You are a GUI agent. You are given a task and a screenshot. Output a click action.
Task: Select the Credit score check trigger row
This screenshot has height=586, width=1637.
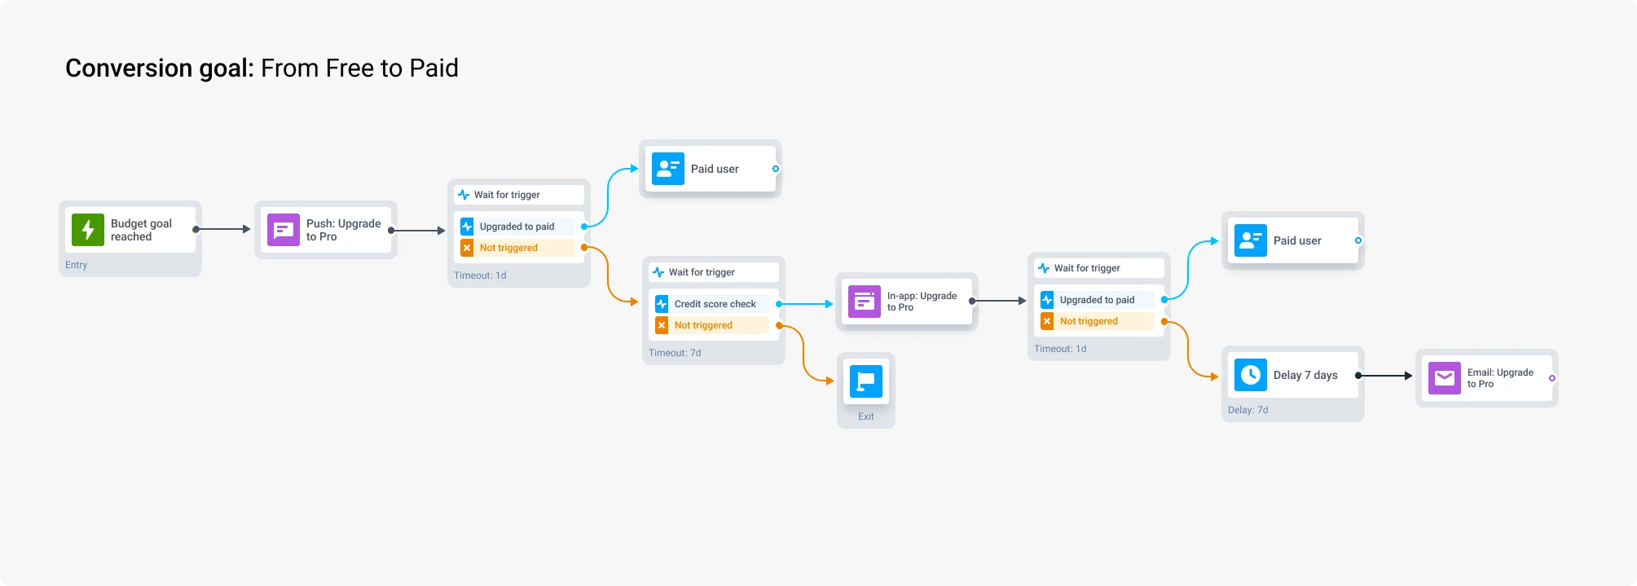[x=715, y=304]
